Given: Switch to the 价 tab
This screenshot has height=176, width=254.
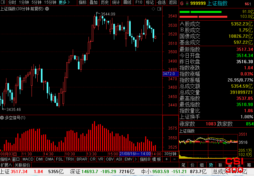Looking at the screenshot, I should [x=193, y=165].
